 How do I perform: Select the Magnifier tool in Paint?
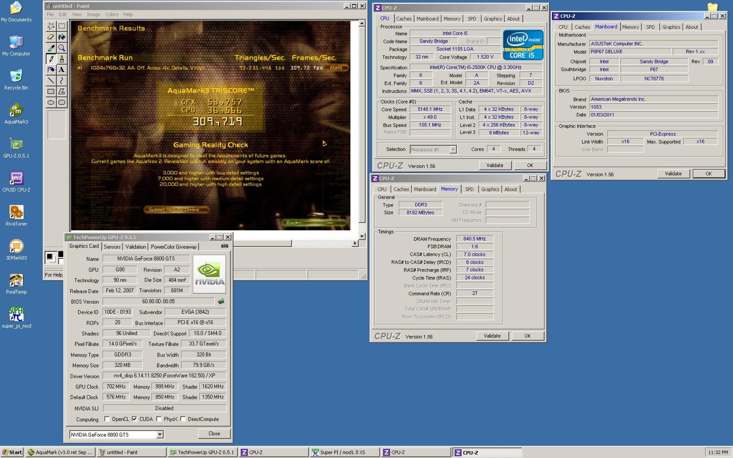click(62, 48)
